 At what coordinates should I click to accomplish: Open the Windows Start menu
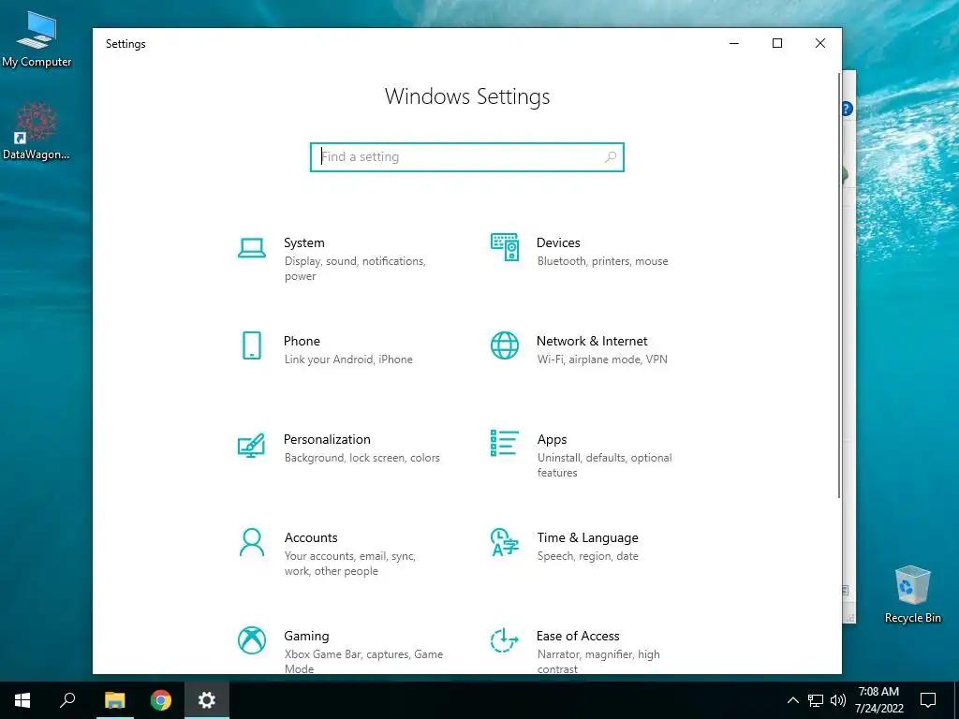(x=22, y=700)
